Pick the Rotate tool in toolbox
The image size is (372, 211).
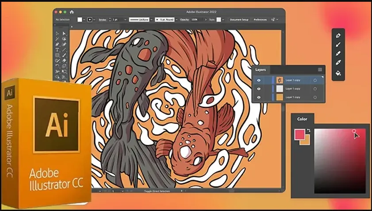point(57,66)
